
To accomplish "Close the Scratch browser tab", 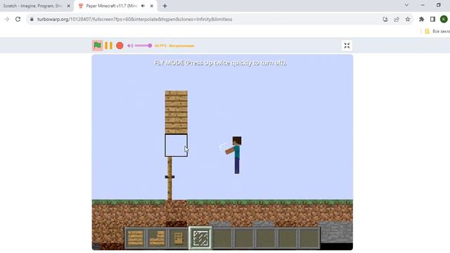I will (x=69, y=6).
